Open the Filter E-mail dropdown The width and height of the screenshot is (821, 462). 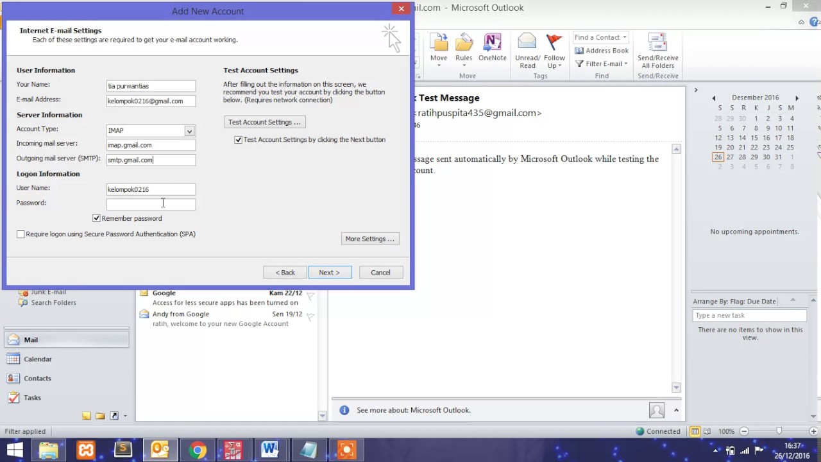point(602,64)
